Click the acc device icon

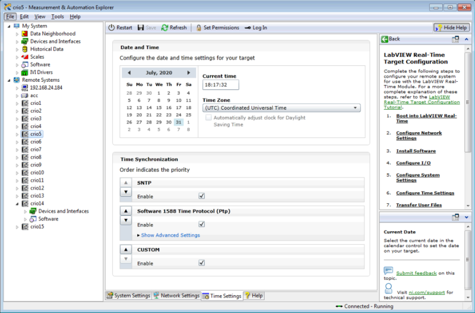[25, 95]
